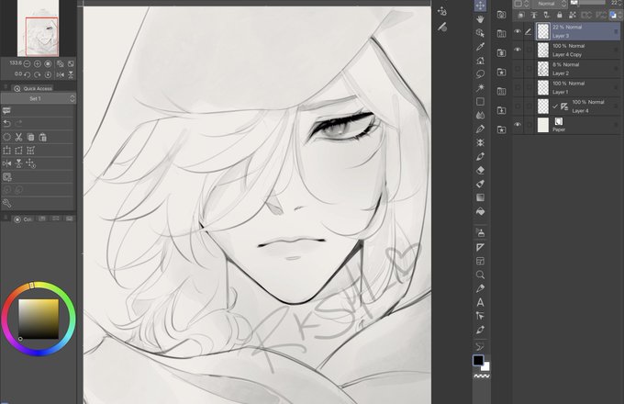
Task: Select the Hand move tool
Action: pyautogui.click(x=480, y=19)
